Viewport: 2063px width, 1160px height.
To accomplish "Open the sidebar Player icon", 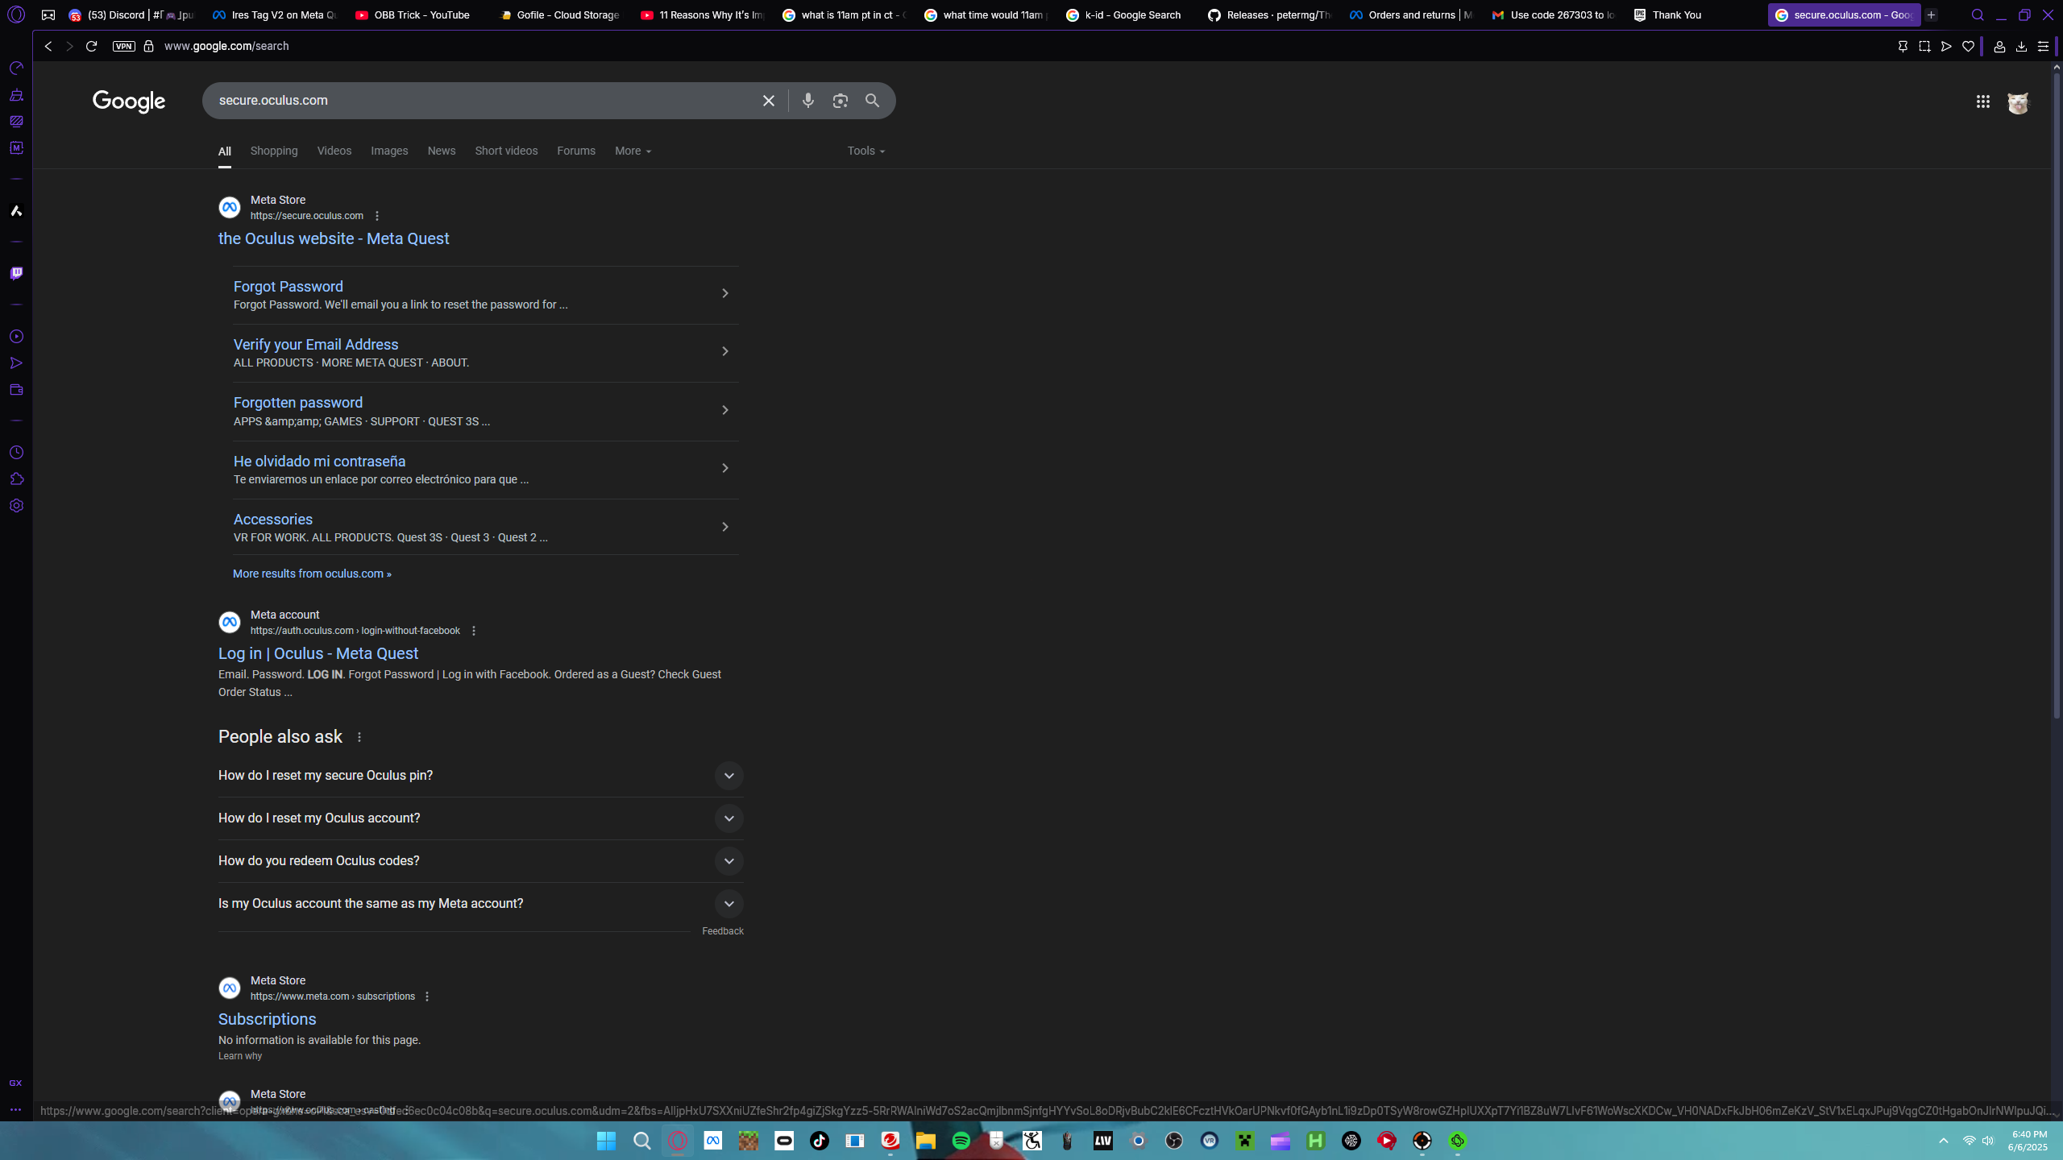I will click(16, 337).
